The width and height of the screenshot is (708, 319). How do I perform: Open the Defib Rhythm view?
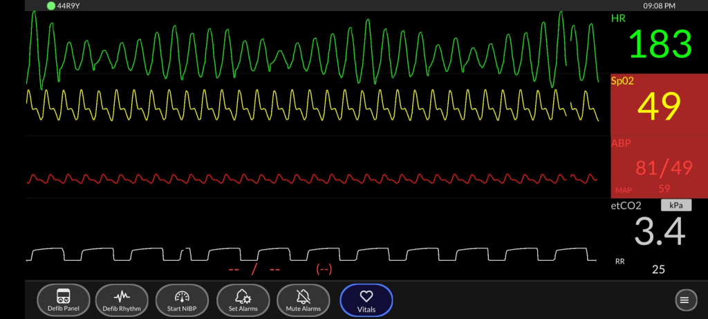[x=122, y=300]
